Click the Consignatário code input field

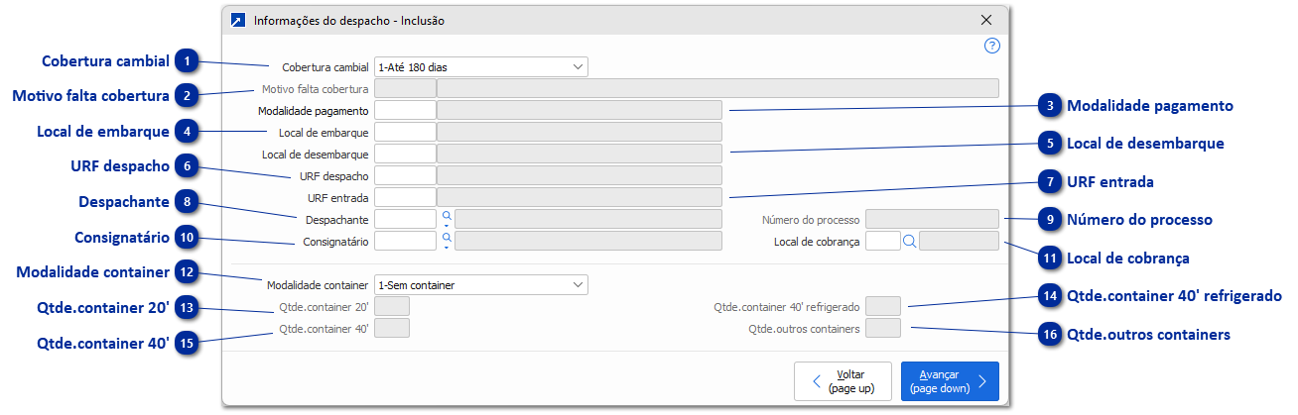[405, 241]
